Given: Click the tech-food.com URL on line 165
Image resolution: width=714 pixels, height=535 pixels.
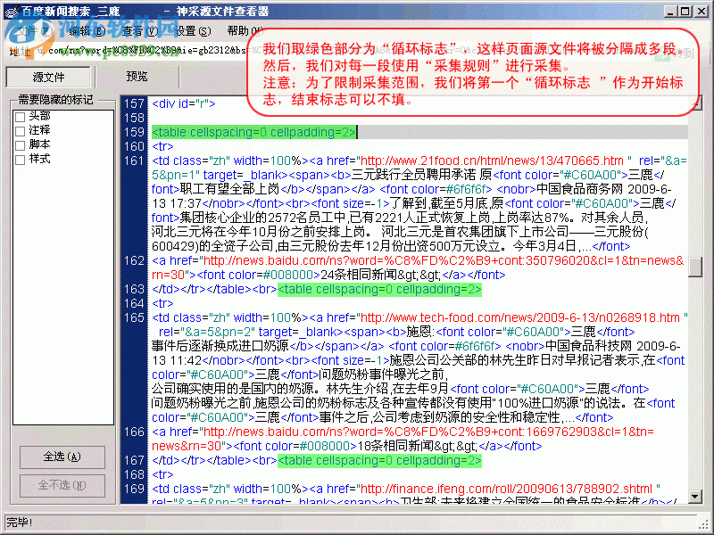Looking at the screenshot, I should (x=522, y=317).
